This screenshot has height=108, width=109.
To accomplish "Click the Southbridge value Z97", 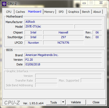I will [x=63, y=37].
